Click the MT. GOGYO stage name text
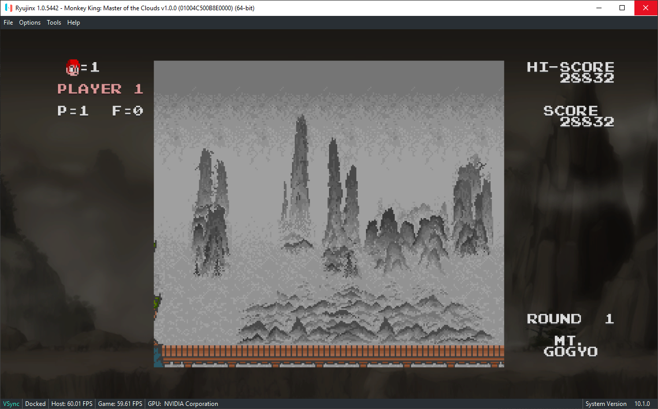Viewport: 658px width, 409px height. pos(570,346)
